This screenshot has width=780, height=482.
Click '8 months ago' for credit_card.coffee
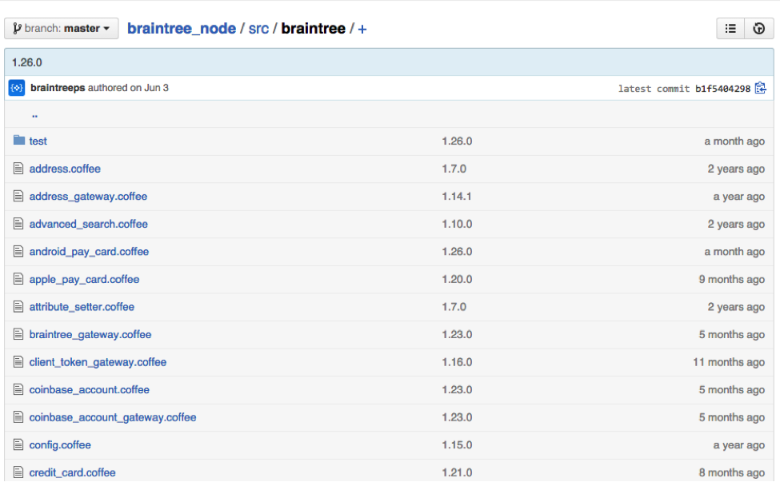[x=731, y=472]
